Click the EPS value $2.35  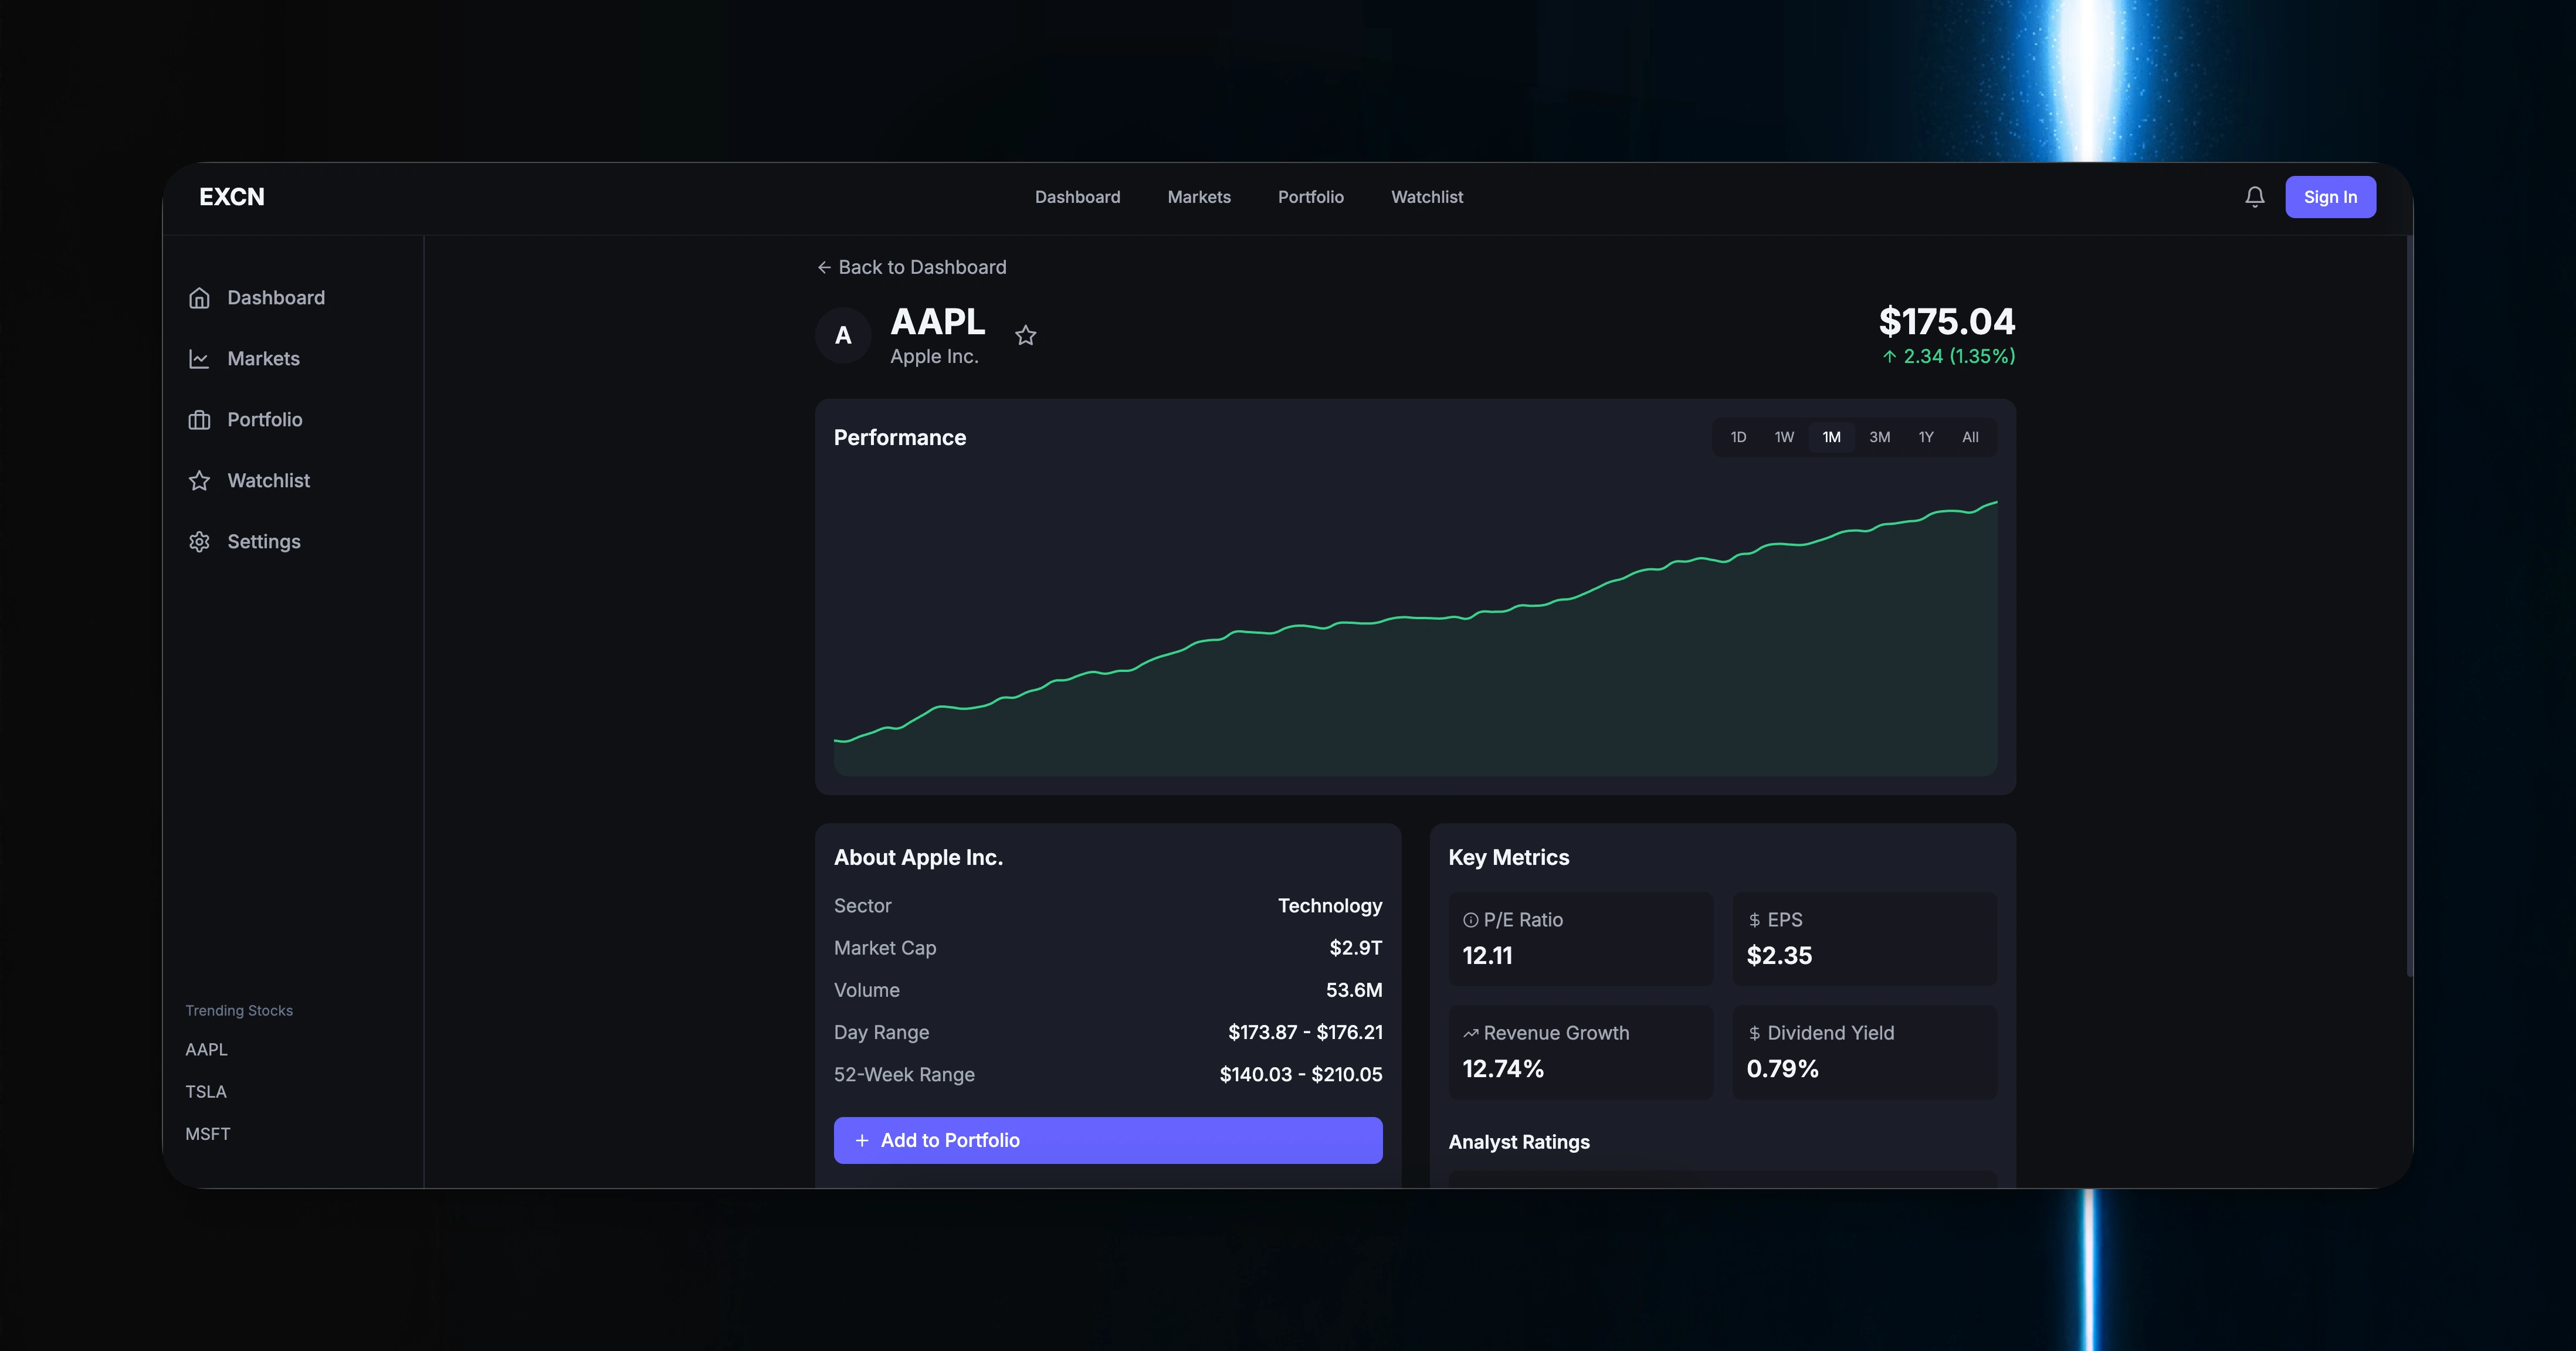(1779, 956)
